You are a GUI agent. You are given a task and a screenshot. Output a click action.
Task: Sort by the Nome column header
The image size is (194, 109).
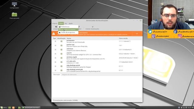(69, 38)
